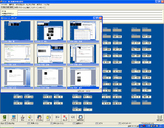Click the image save magnifier toolbar icon
The height and width of the screenshot is (128, 164).
pyautogui.click(x=80, y=118)
